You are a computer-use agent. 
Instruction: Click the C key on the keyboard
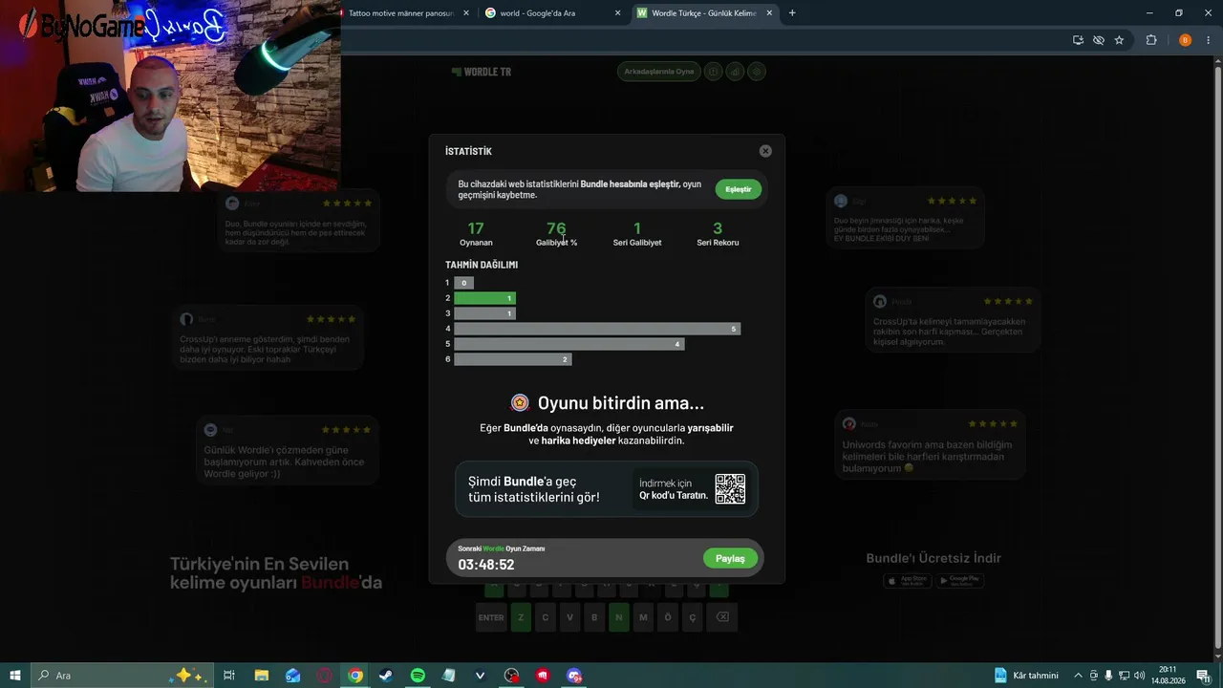pyautogui.click(x=546, y=617)
